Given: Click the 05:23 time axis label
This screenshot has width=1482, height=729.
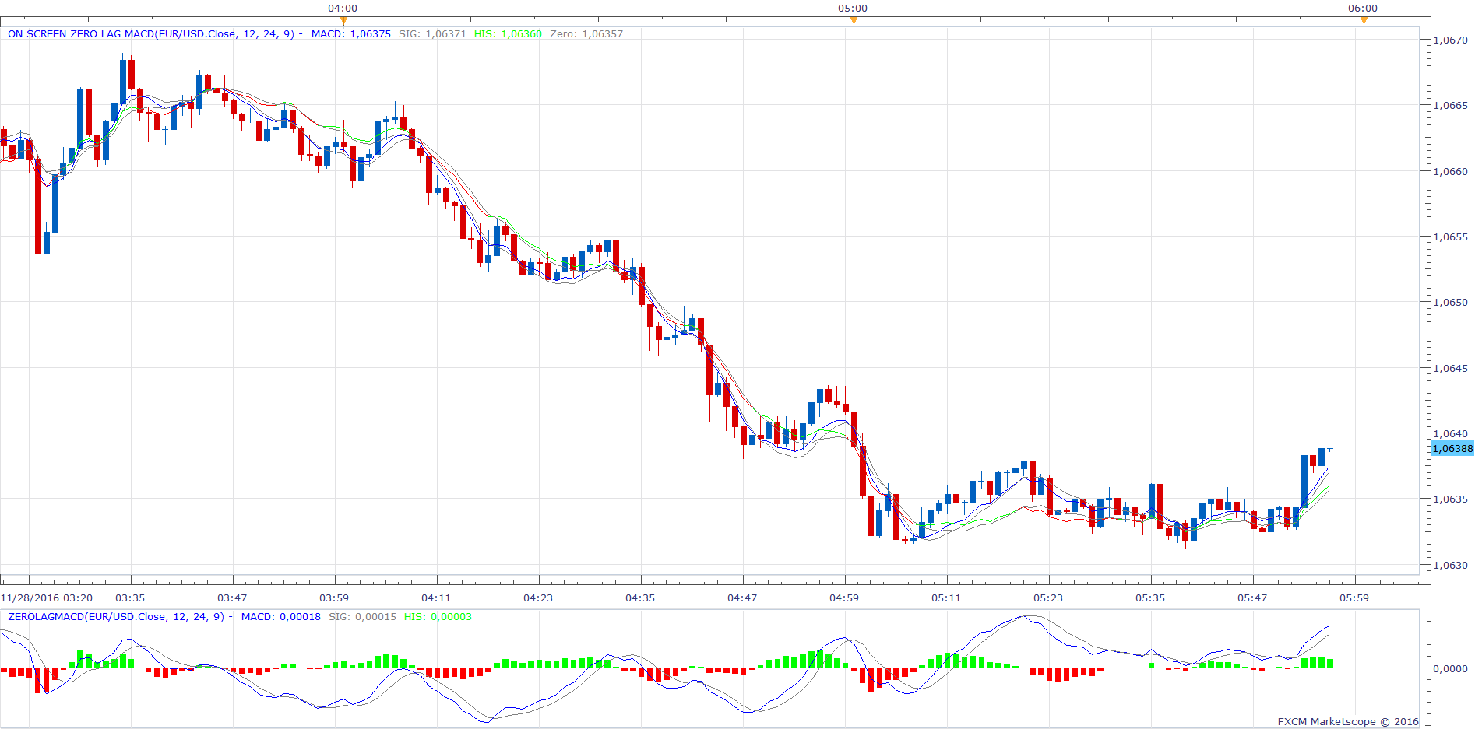Looking at the screenshot, I should pos(1048,598).
